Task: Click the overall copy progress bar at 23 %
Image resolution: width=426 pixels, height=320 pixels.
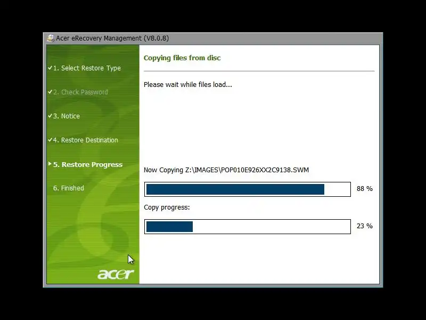Action: [248, 226]
